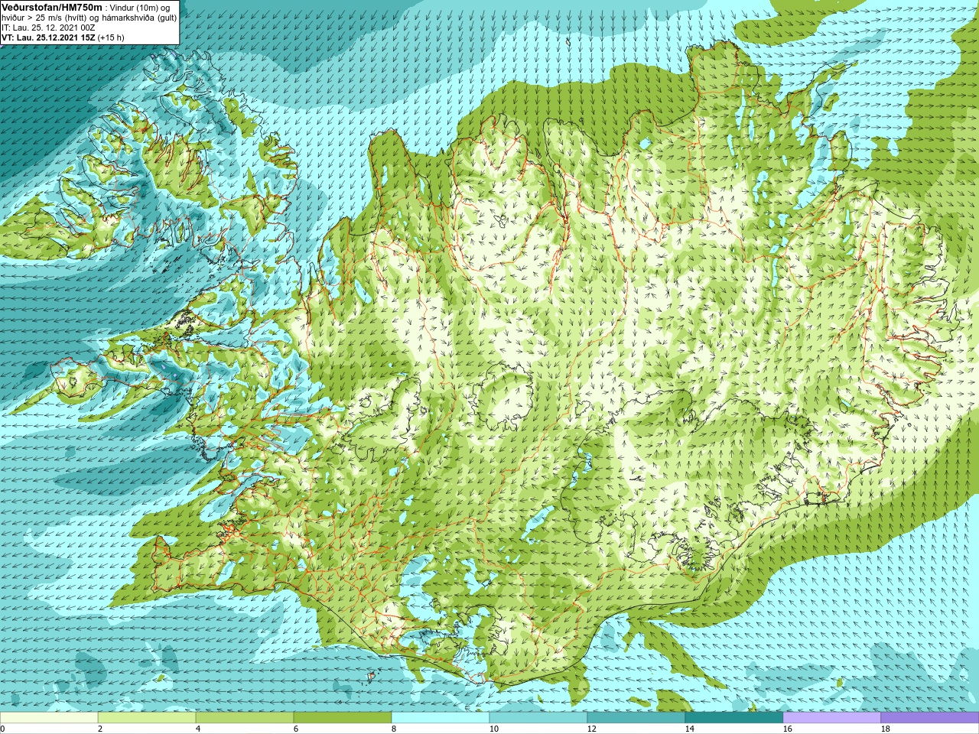Click the 'IT: Lau. 25. 12. 2021 00Z' line
The width and height of the screenshot is (979, 734).
pyautogui.click(x=48, y=28)
